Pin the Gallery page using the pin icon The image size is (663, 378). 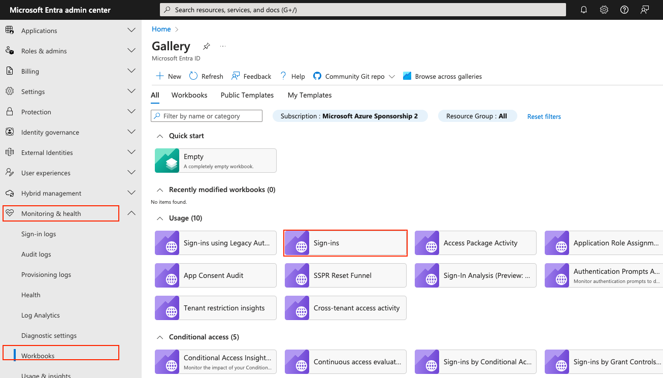point(206,46)
